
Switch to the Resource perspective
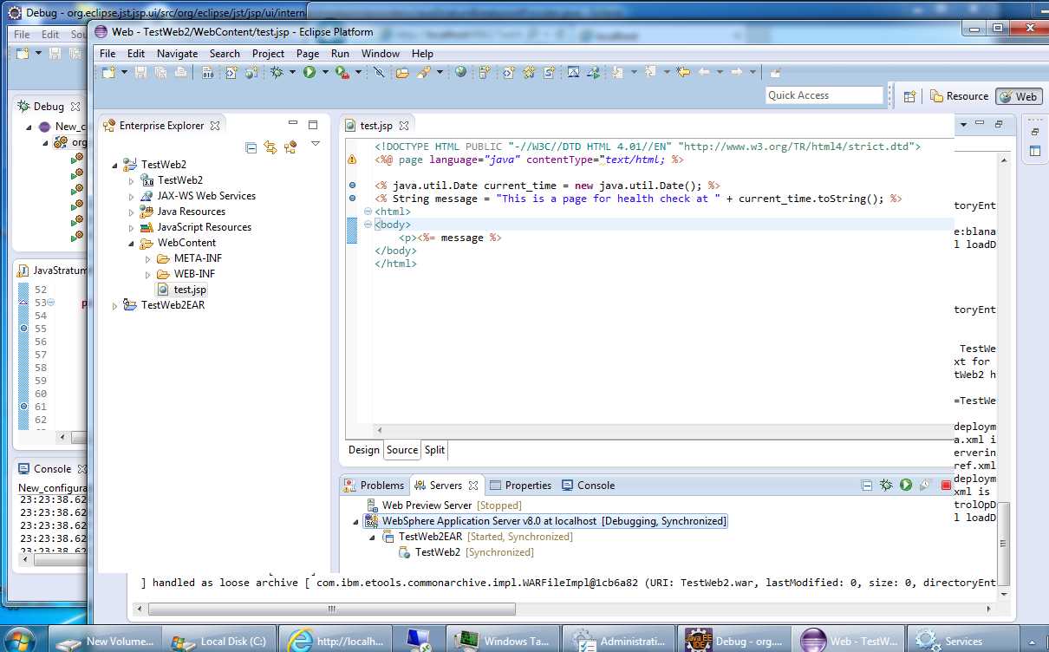[x=959, y=96]
